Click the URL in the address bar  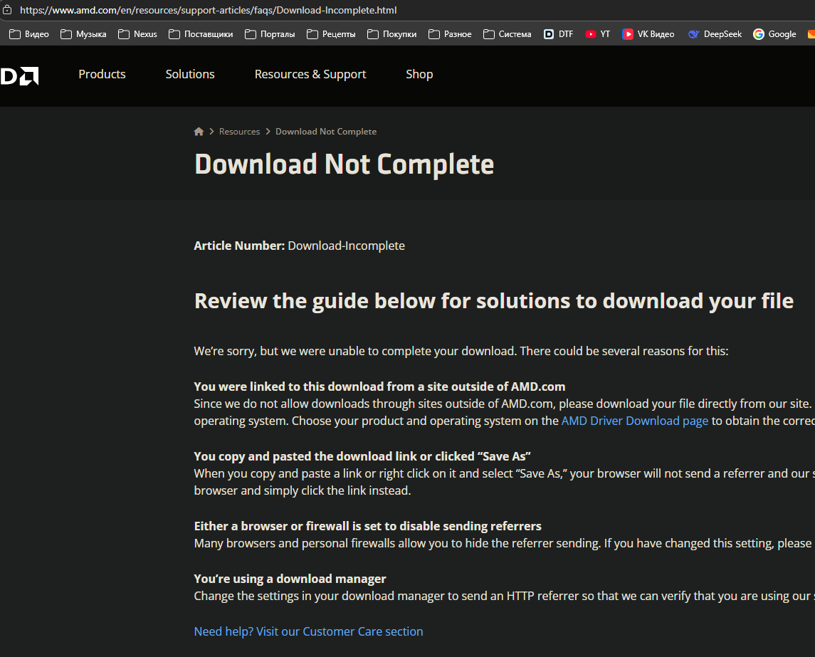[208, 10]
